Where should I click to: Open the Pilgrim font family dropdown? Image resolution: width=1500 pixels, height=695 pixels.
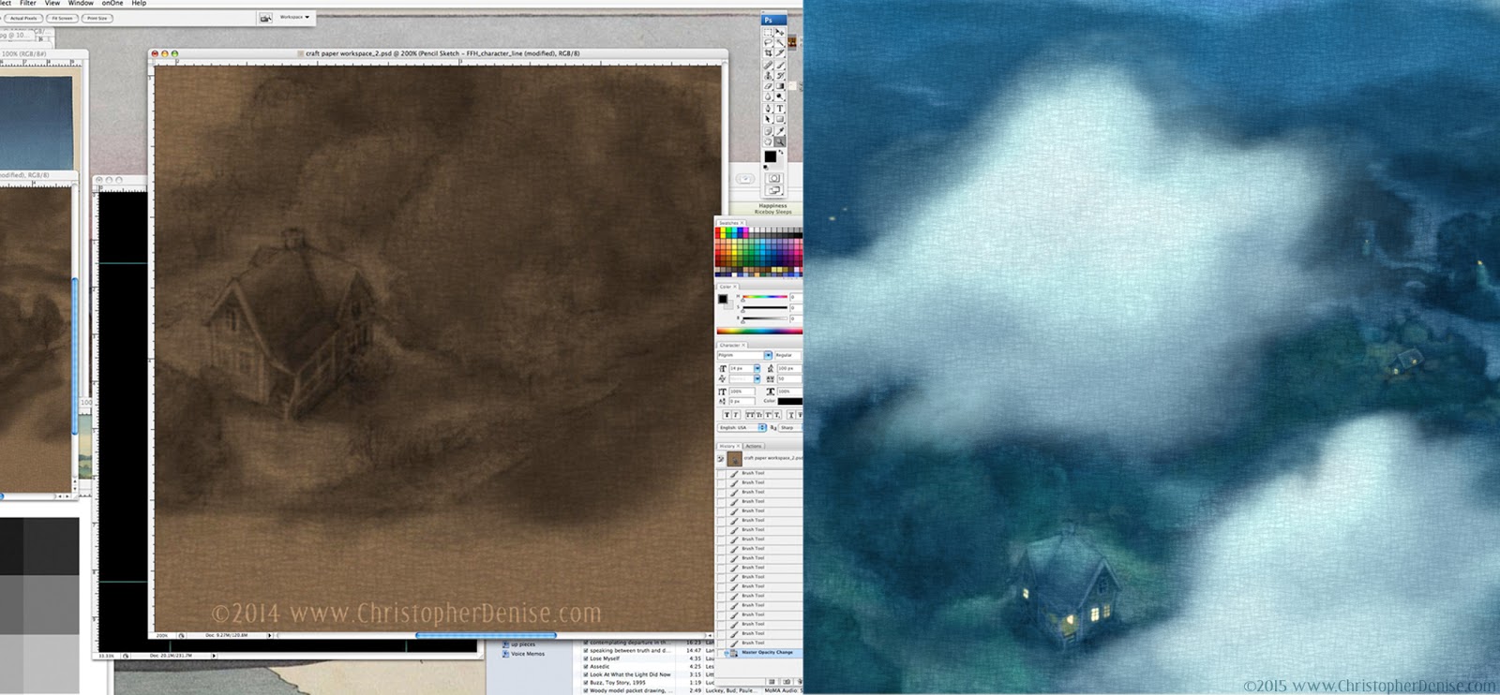pos(768,355)
